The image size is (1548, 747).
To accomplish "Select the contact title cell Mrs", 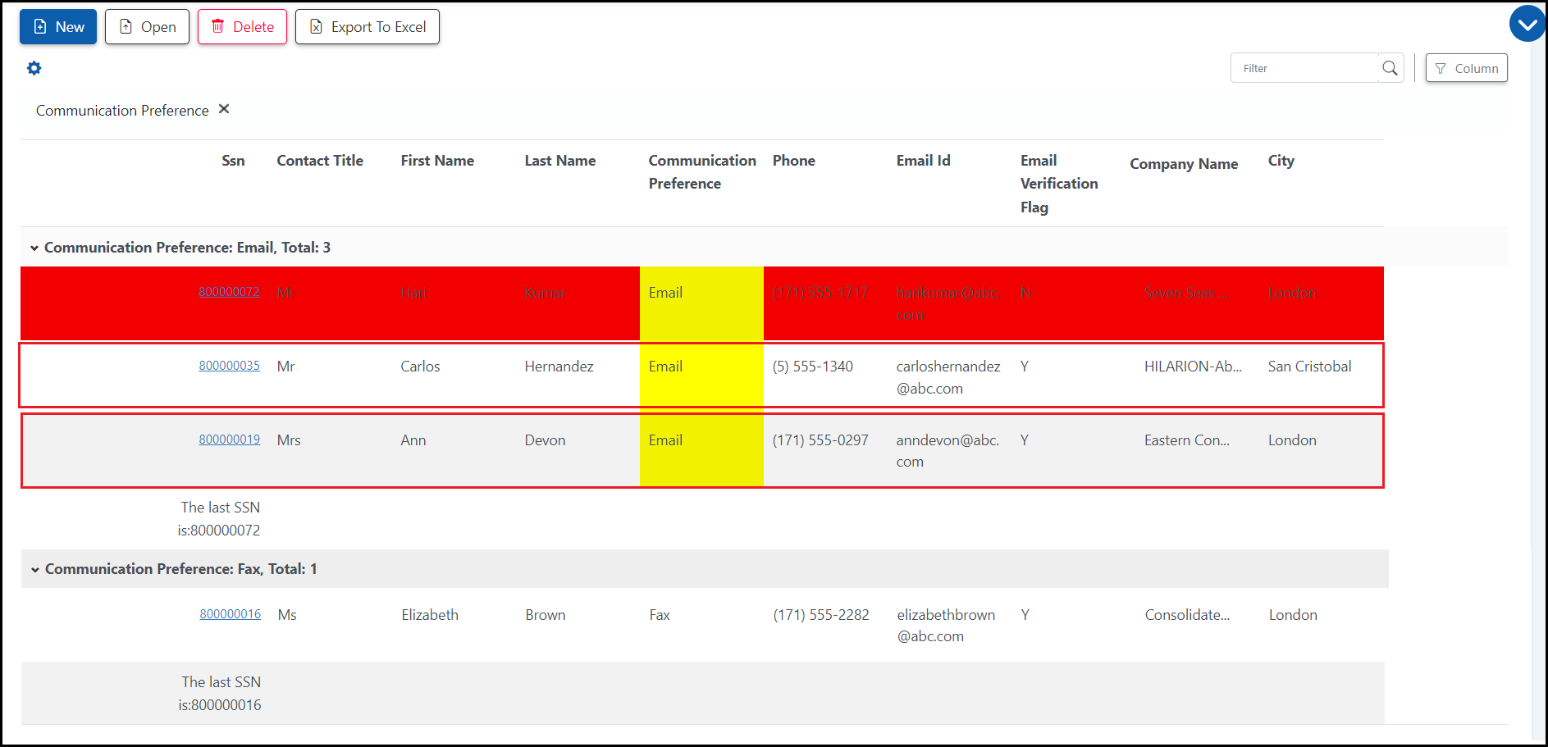I will click(289, 440).
